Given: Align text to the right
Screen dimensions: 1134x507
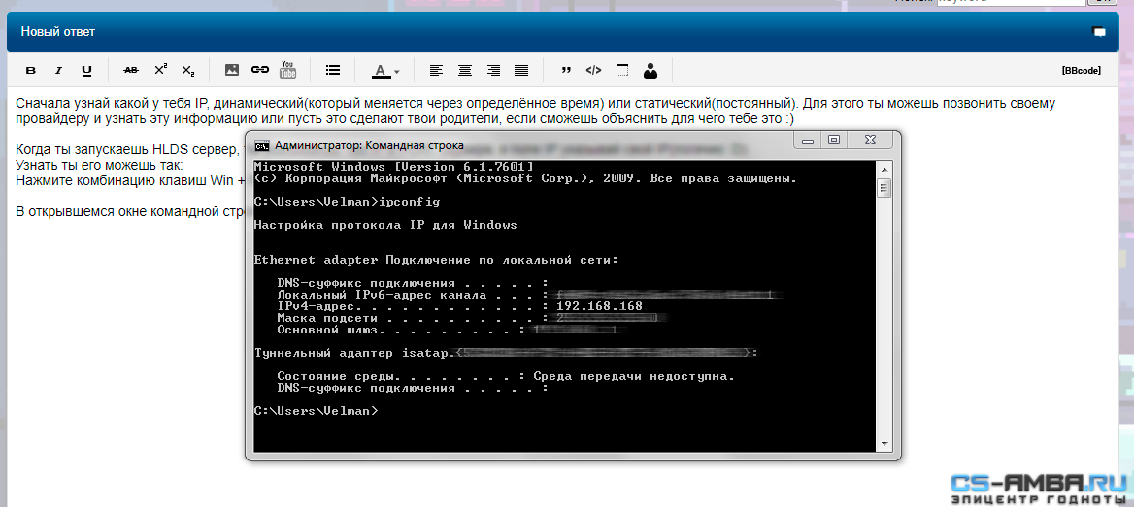Looking at the screenshot, I should click(493, 70).
